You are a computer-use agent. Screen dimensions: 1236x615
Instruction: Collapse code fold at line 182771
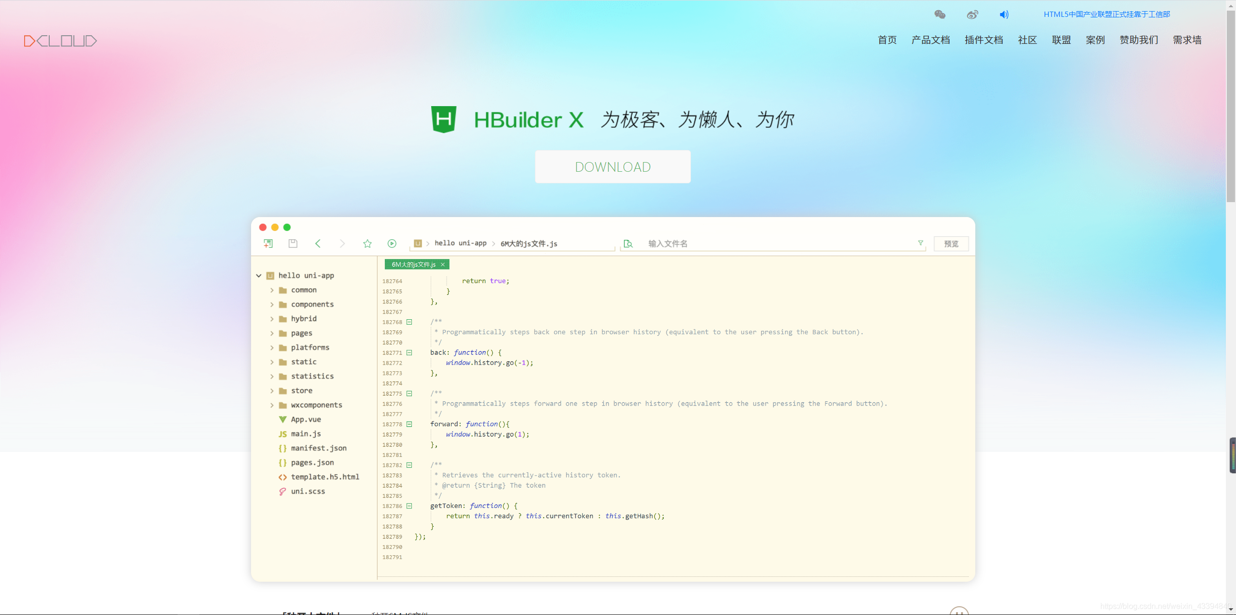(x=409, y=353)
